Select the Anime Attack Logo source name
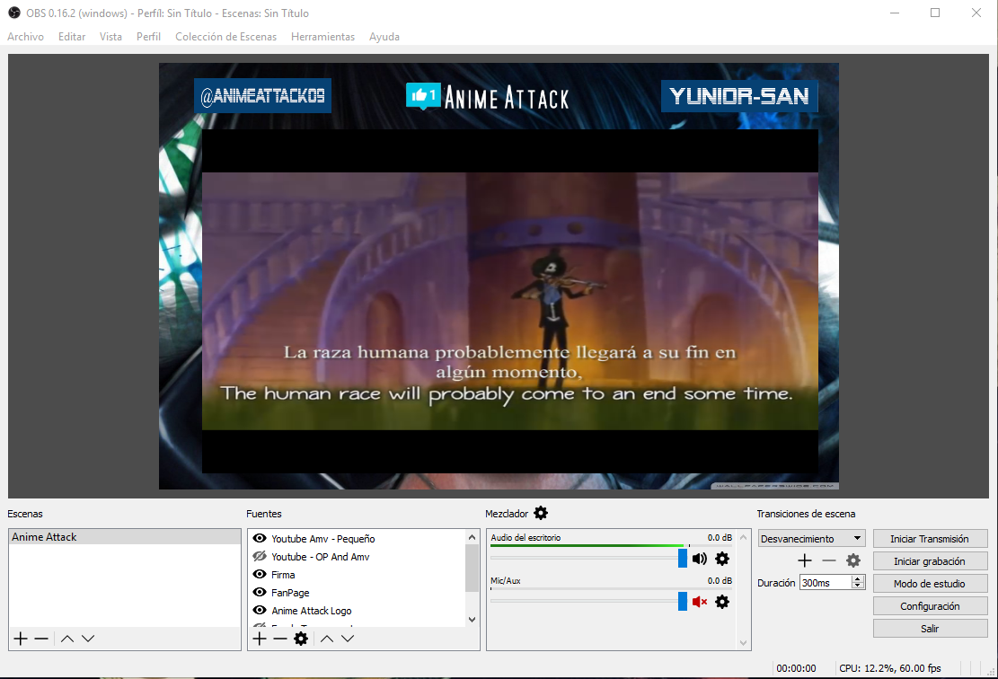The image size is (998, 679). pyautogui.click(x=311, y=610)
